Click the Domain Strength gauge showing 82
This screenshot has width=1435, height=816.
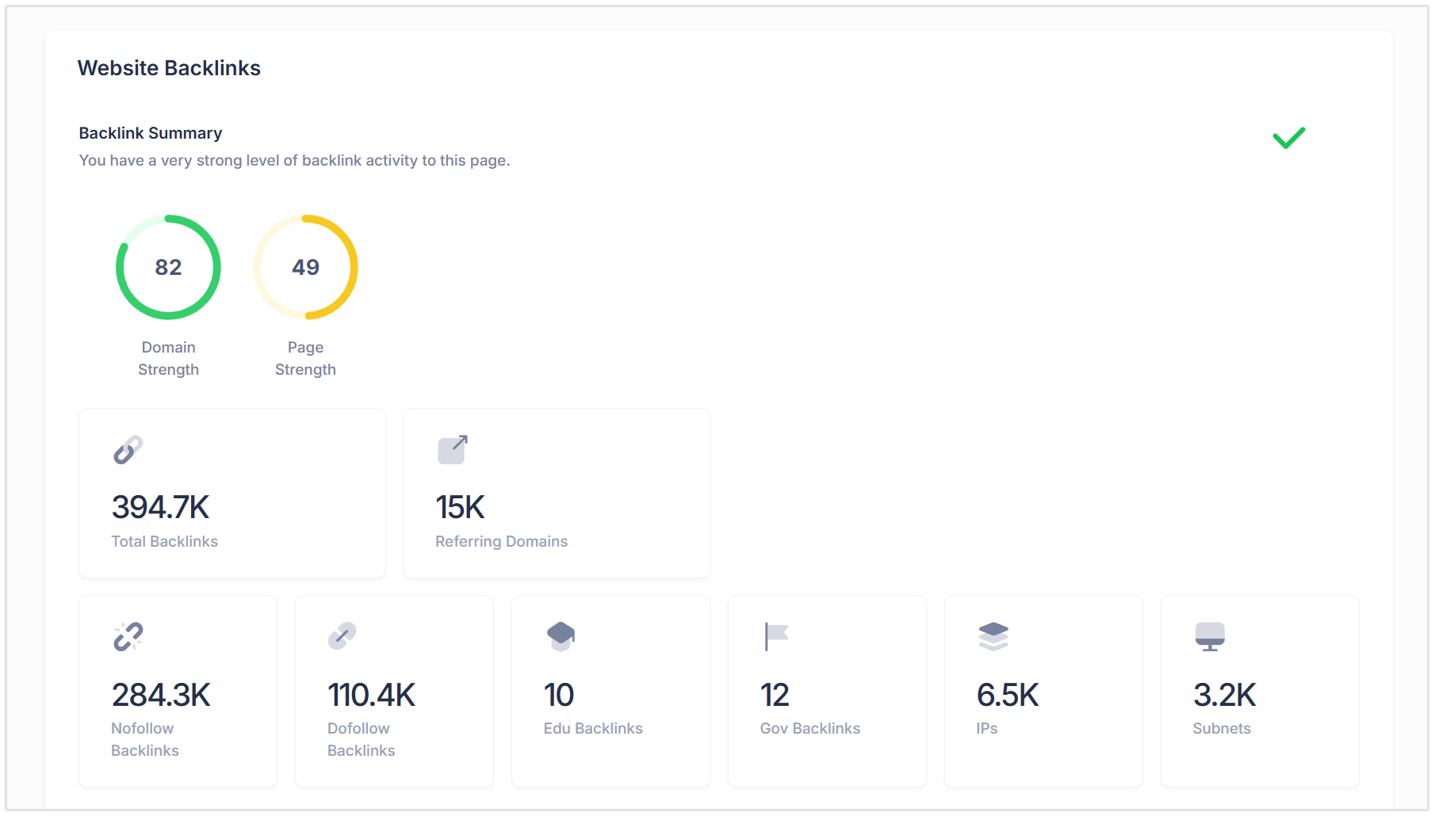(168, 267)
